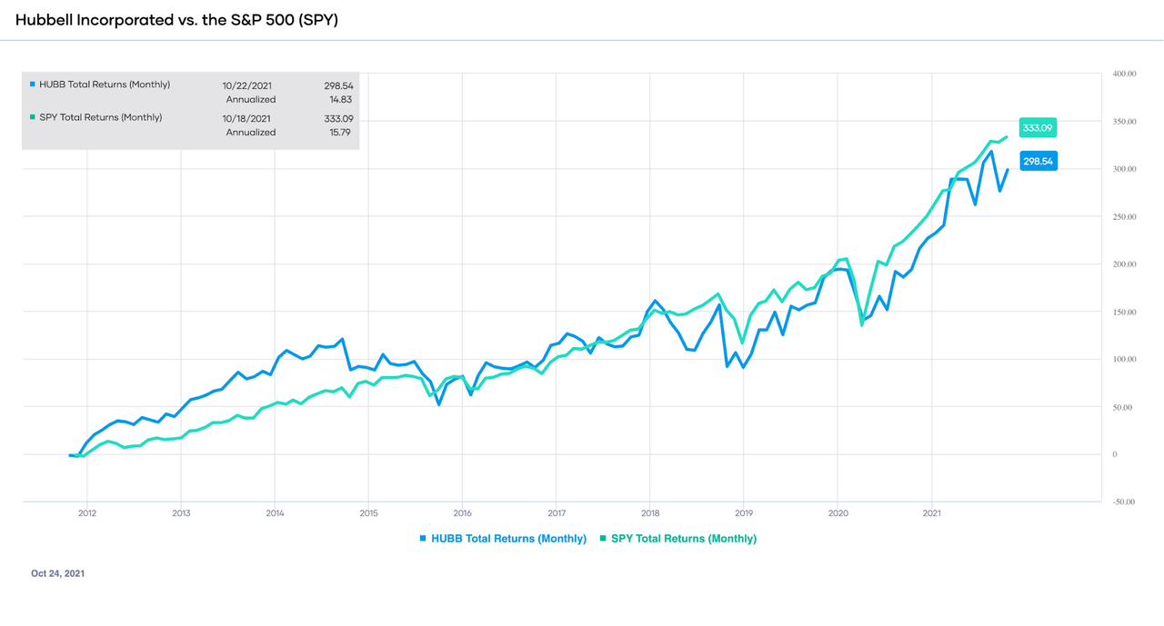Click the 2021 x-axis label
1164x626 pixels.
tap(931, 513)
